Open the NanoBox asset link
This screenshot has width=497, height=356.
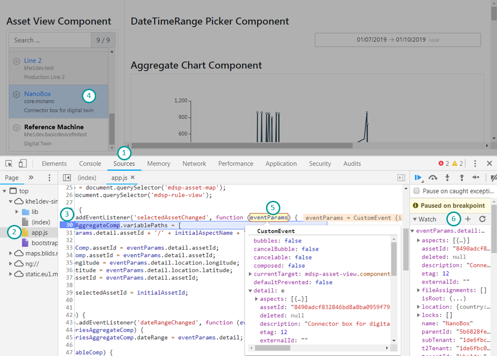[37, 94]
